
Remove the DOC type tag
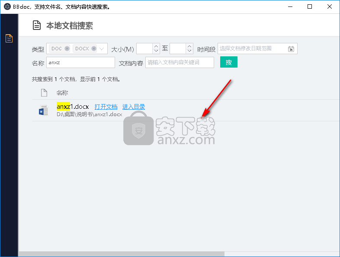click(67, 49)
